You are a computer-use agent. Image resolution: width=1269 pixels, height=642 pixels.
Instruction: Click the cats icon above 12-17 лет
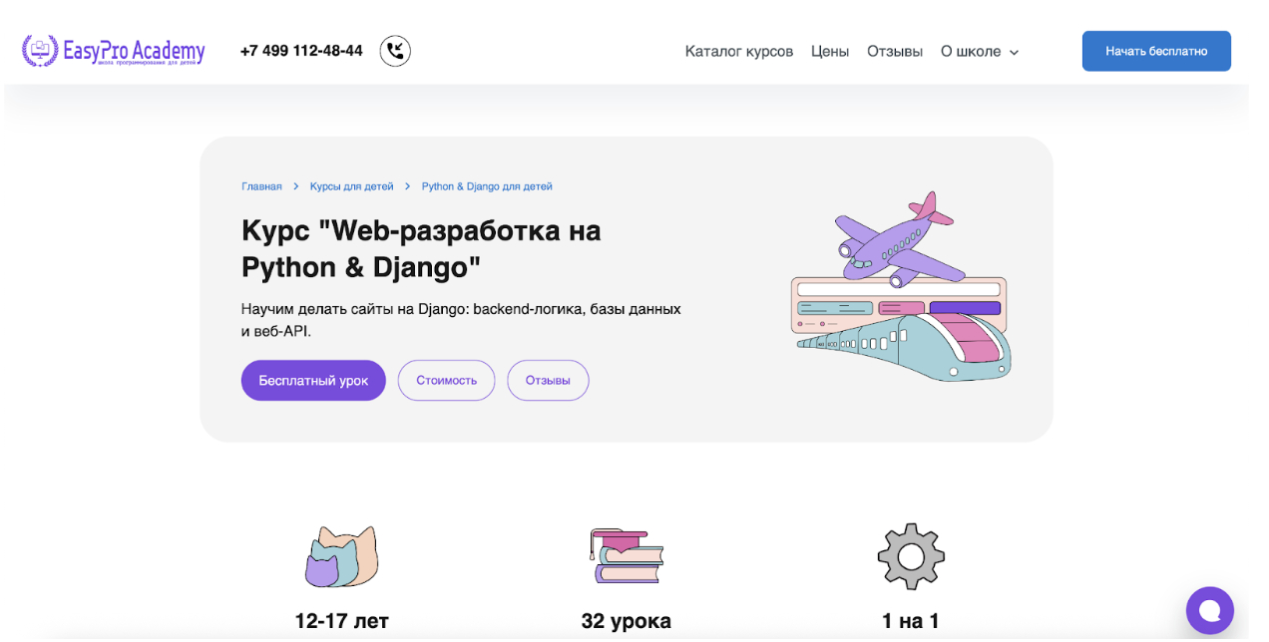tap(341, 556)
